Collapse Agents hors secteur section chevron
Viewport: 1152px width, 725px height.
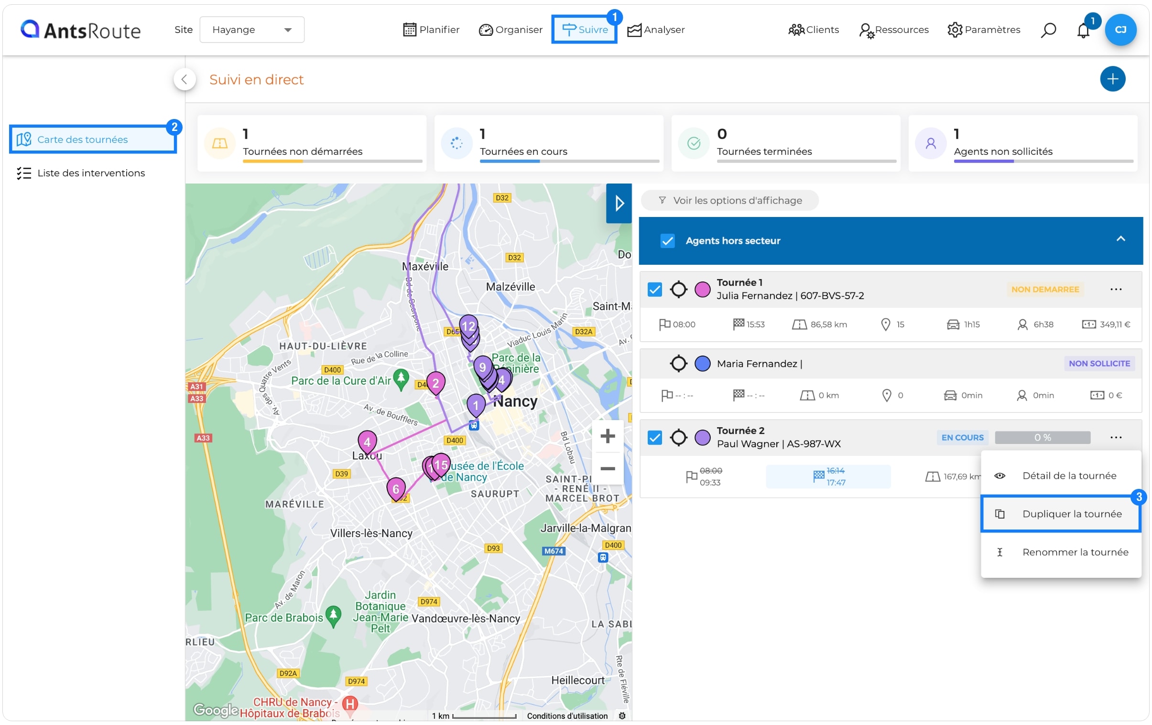coord(1120,238)
